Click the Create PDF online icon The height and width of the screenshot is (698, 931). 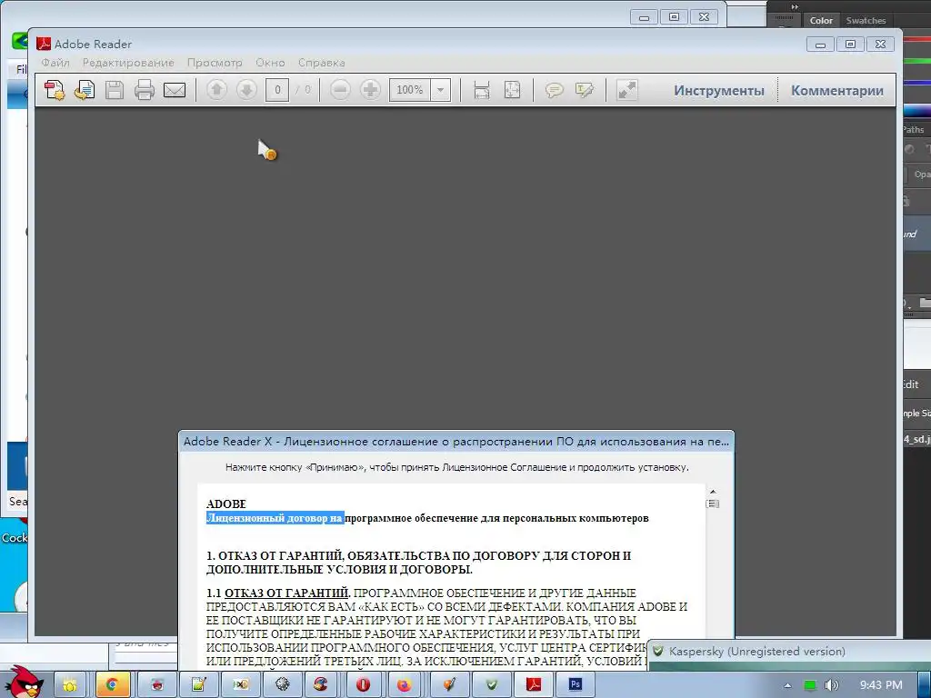(55, 90)
